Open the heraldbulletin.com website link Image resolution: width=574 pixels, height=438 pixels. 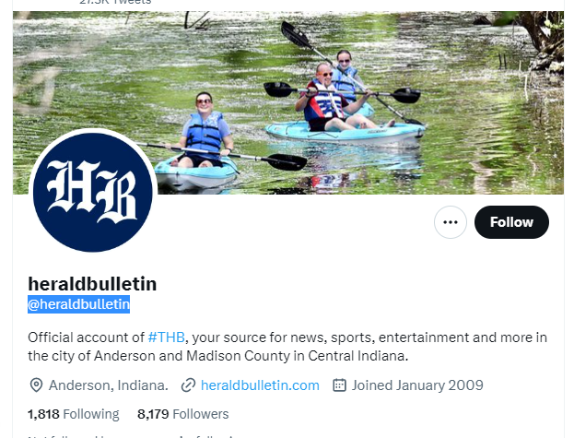click(260, 385)
